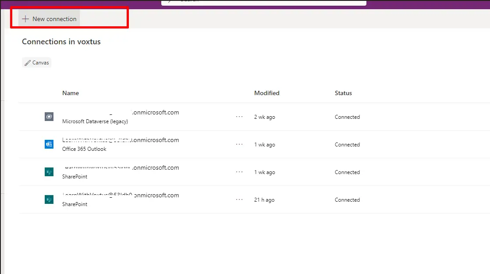The width and height of the screenshot is (490, 274).
Task: Click Connected status of Dataverse row
Action: (x=347, y=117)
